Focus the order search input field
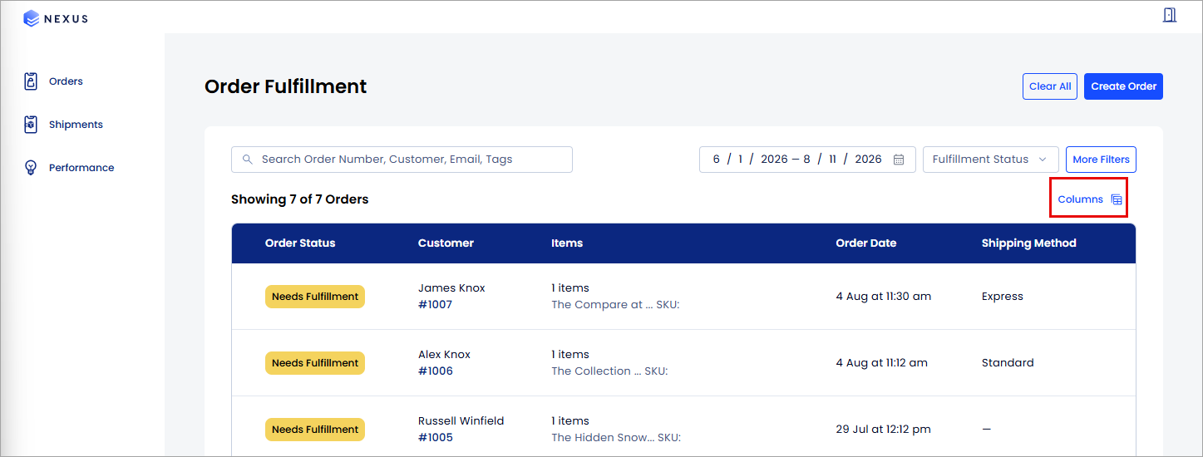This screenshot has height=457, width=1203. tap(402, 160)
